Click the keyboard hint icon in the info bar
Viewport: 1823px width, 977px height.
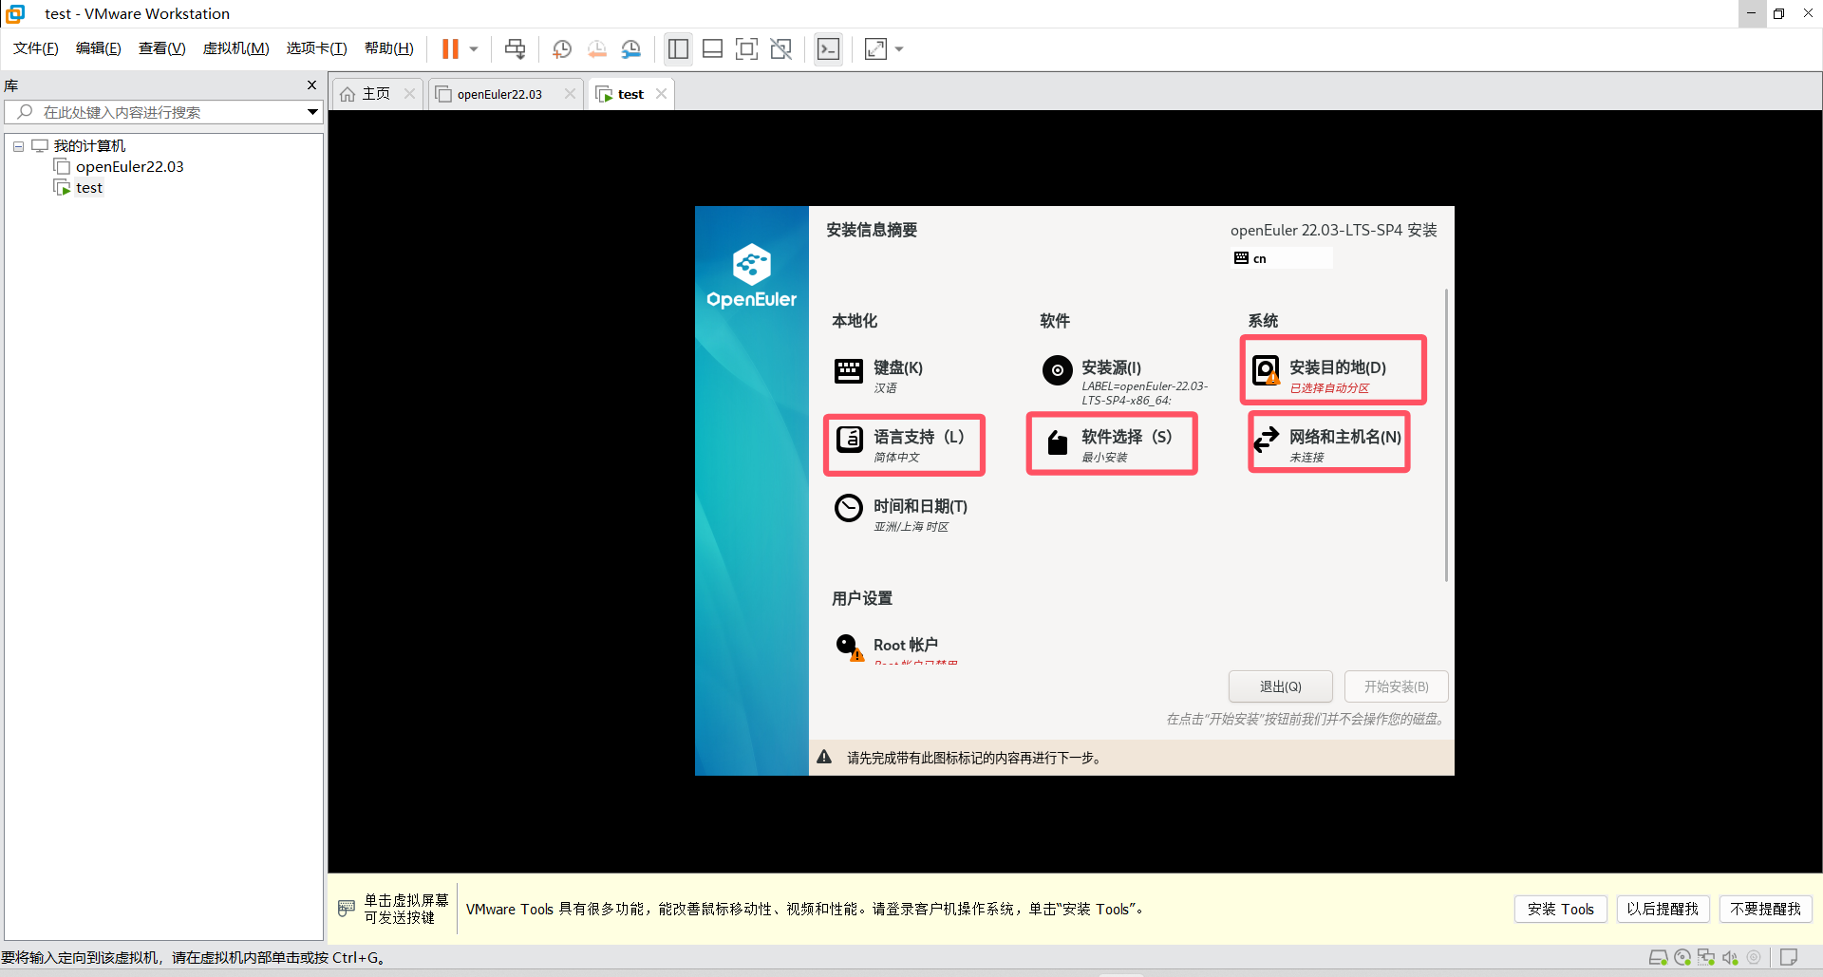point(346,909)
